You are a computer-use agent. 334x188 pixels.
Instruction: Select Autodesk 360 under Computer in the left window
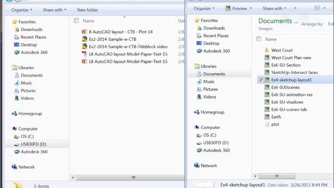(x=34, y=152)
